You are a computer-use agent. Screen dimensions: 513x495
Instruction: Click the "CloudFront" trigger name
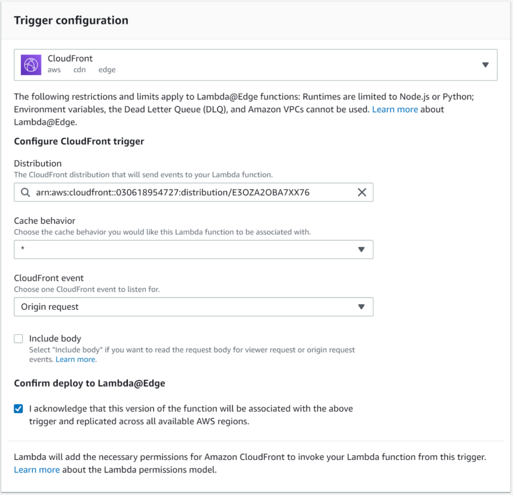[70, 58]
